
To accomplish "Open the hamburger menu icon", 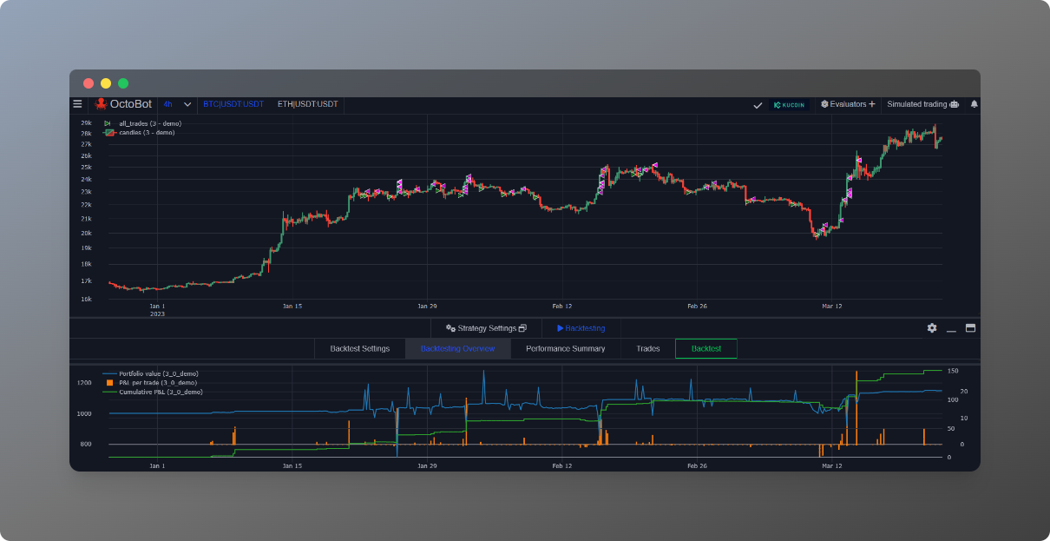I will [x=77, y=104].
